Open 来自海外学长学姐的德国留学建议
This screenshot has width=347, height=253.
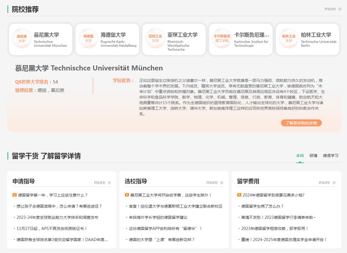(x=158, y=217)
